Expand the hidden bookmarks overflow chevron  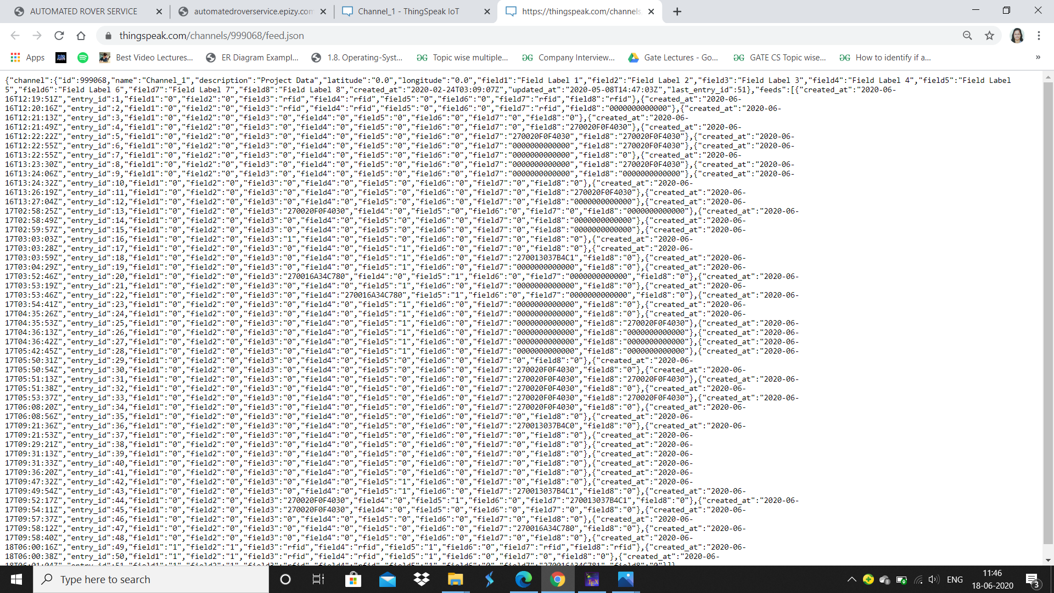(1038, 57)
